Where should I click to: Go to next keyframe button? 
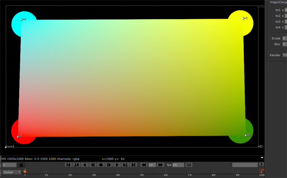[125, 165]
